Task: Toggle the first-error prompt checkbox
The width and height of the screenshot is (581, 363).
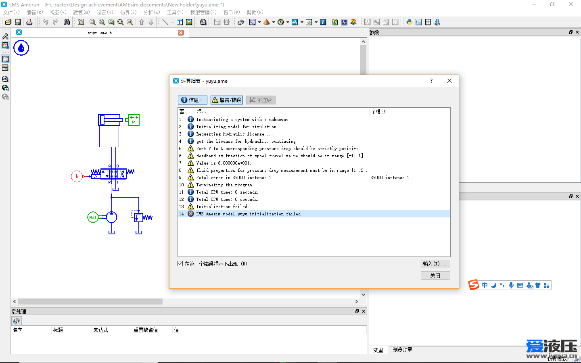Action: click(180, 264)
